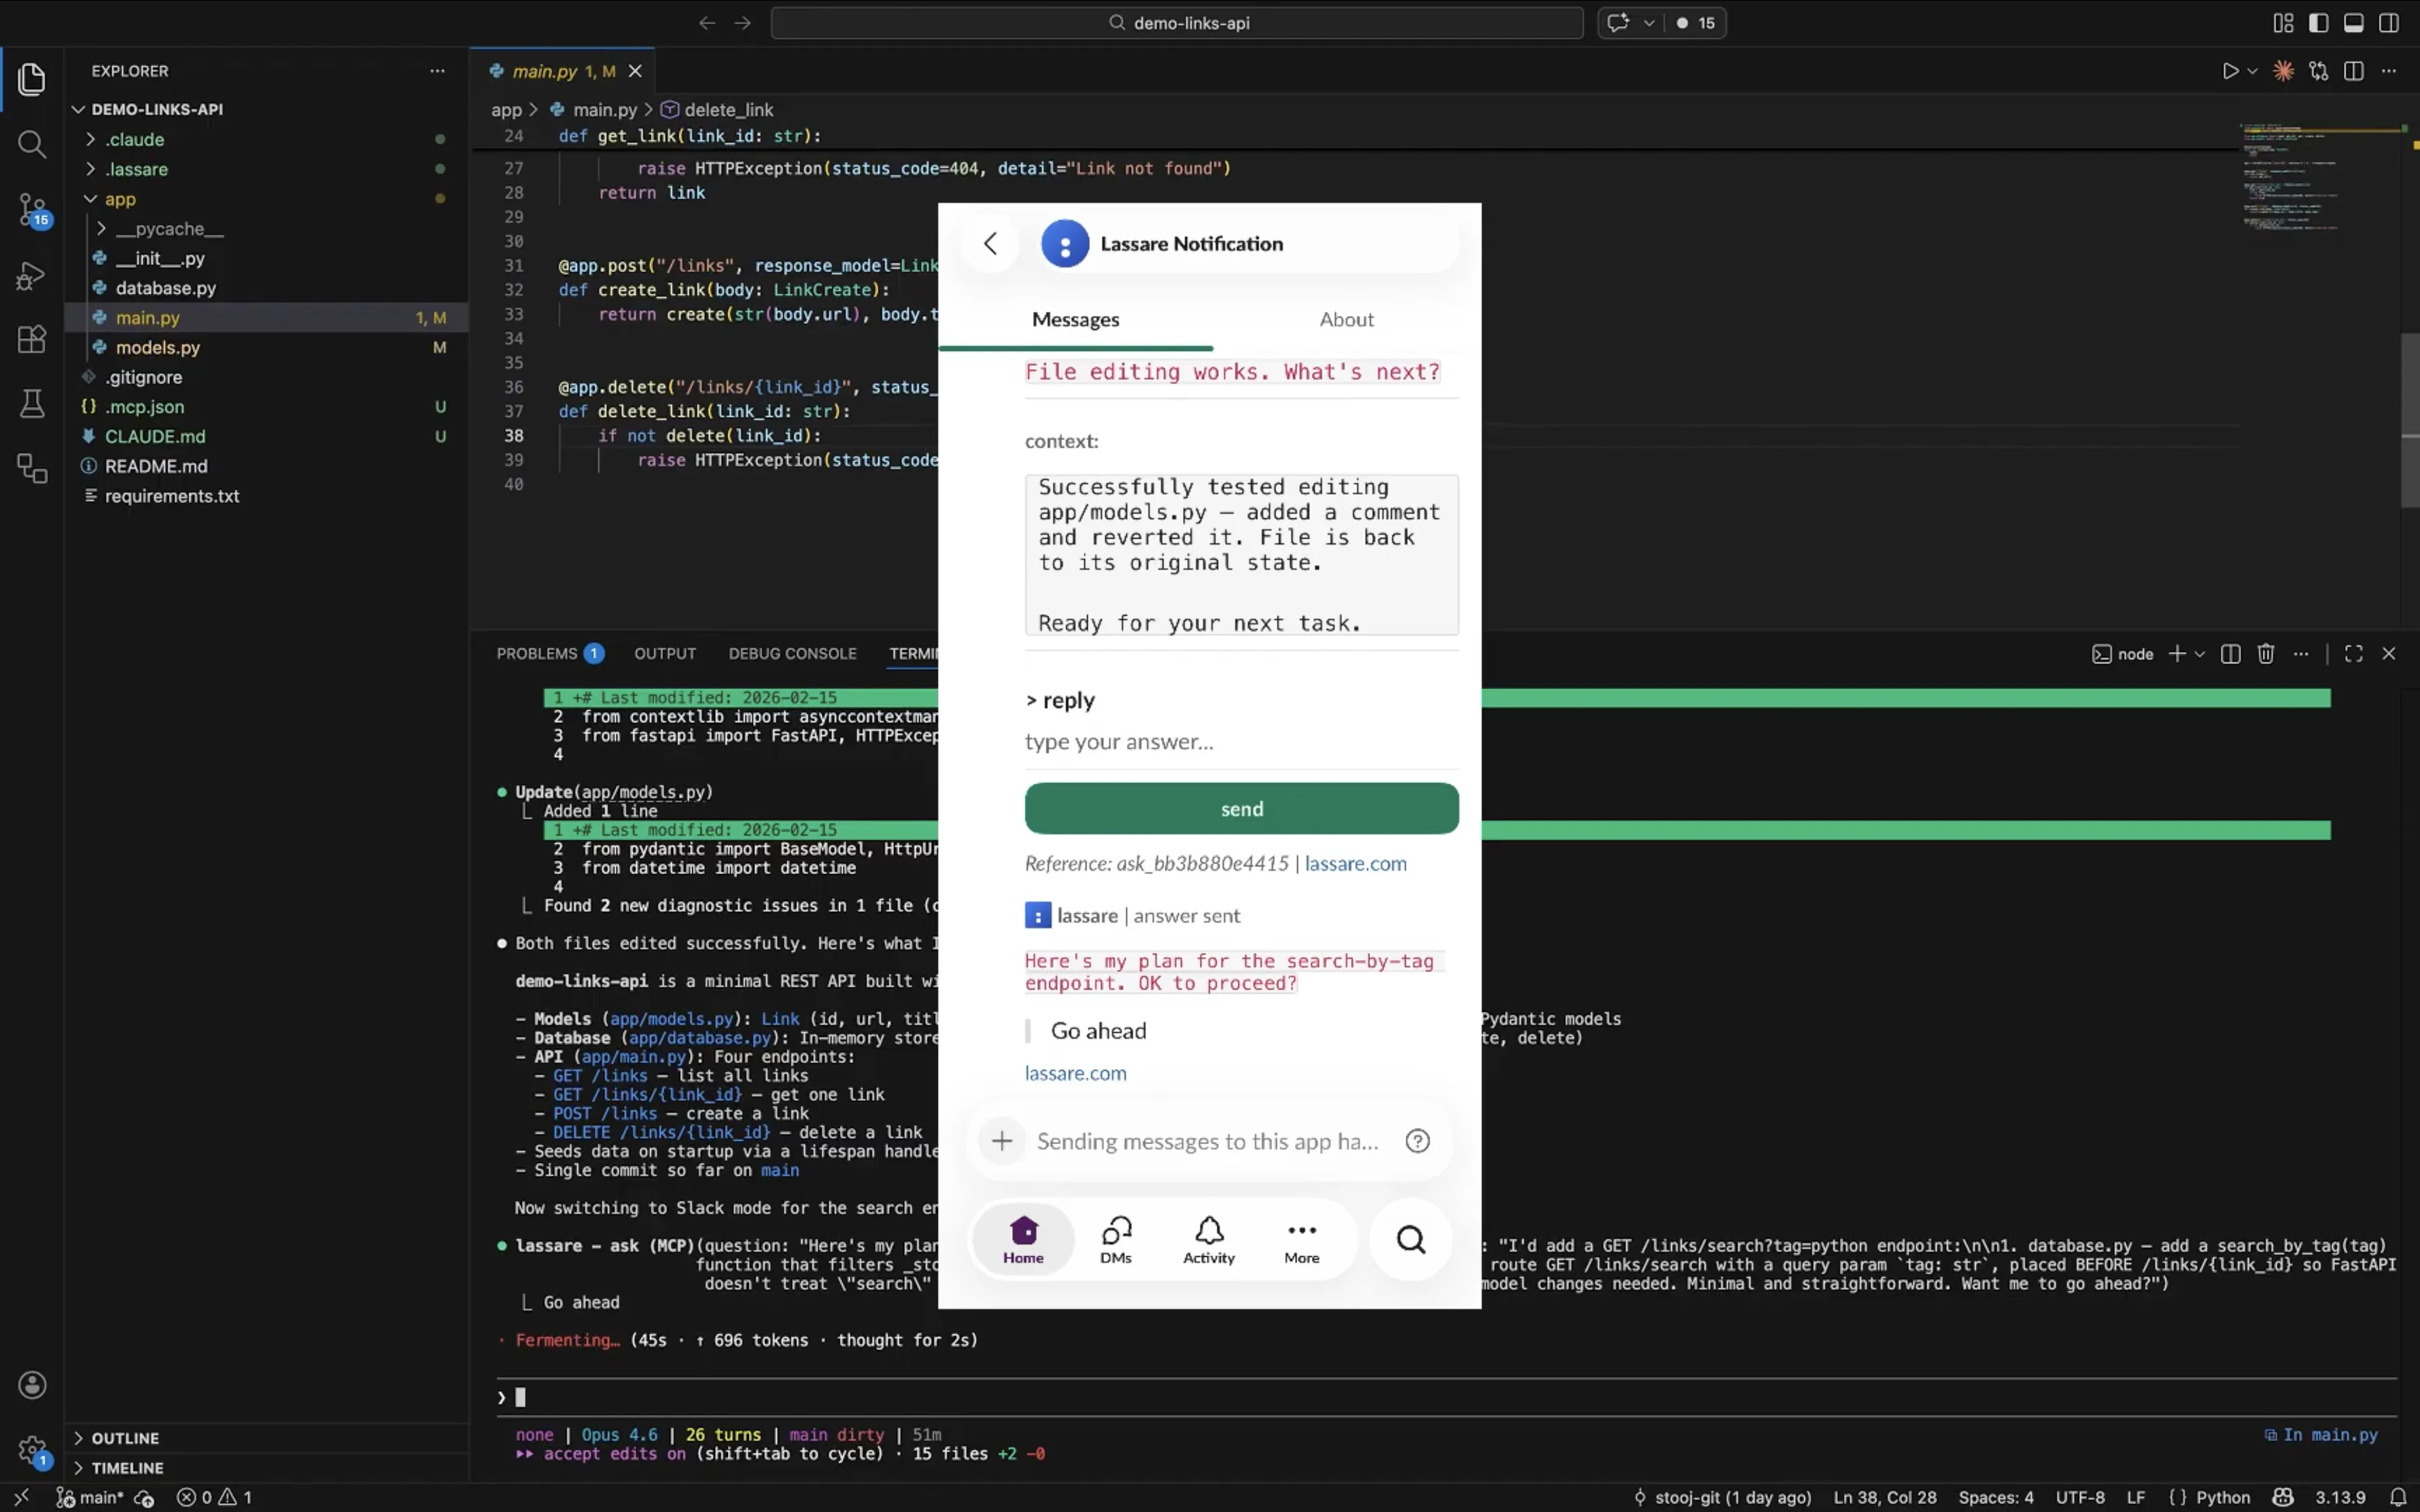Open DMs in the Lassare app nav
Screen dimensions: 2420x1512
[1116, 1238]
